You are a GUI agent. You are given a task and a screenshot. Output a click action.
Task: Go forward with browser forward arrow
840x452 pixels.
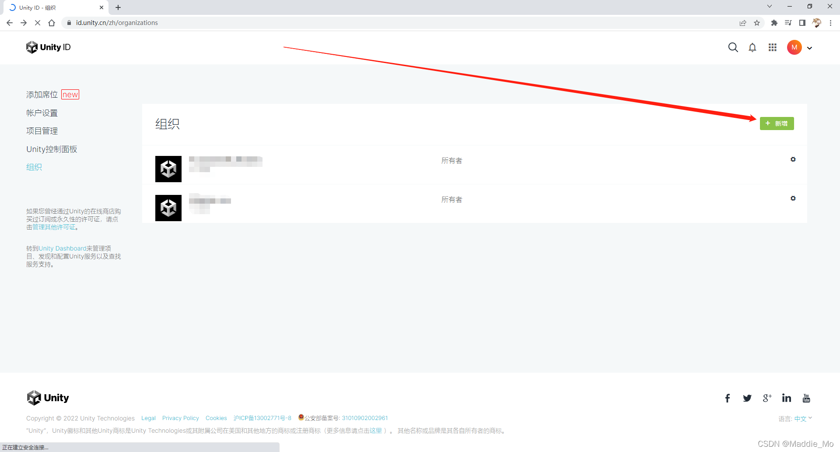point(24,23)
